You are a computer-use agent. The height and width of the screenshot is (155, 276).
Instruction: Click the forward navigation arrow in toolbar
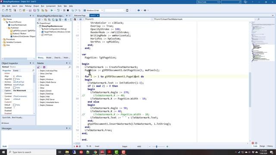click(x=145, y=10)
